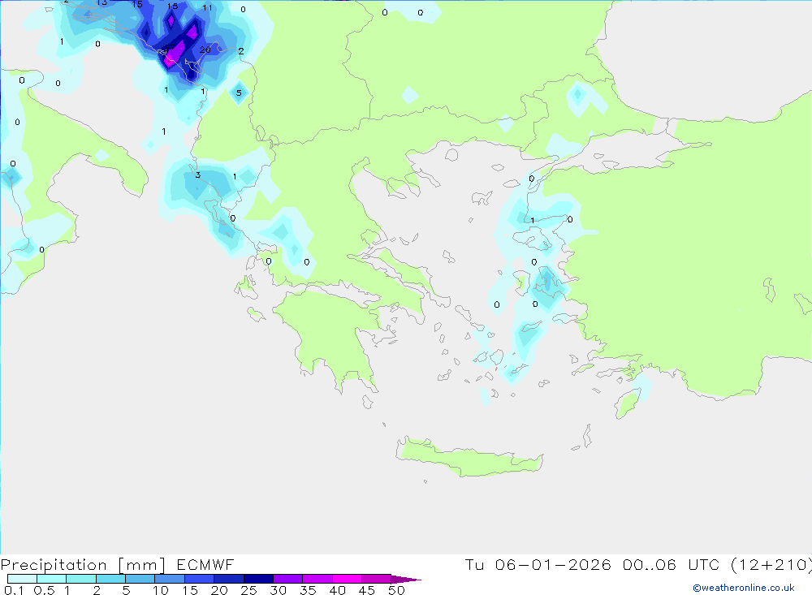The image size is (812, 595).
Task: Click the 45–50 mm legend color swatch
Action: pos(376,579)
